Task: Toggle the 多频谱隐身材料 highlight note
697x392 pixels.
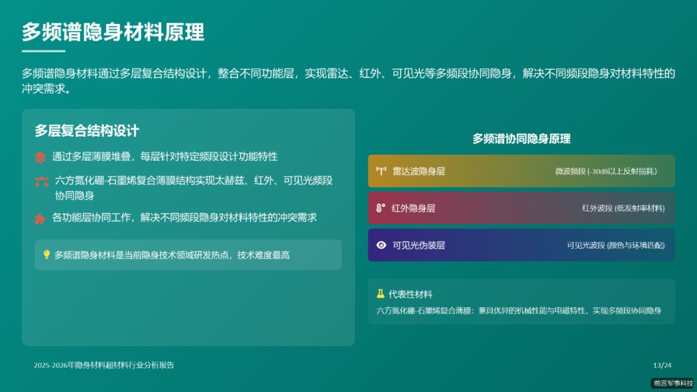Action: (x=189, y=255)
